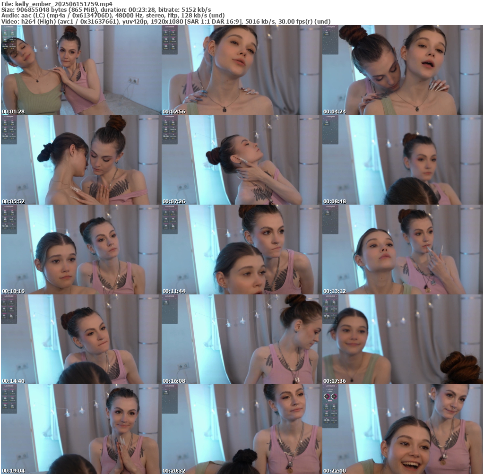Viewport: 484px width, 474px height.
Task: Open the thumbnail at 00:05:52
Action: point(81,160)
